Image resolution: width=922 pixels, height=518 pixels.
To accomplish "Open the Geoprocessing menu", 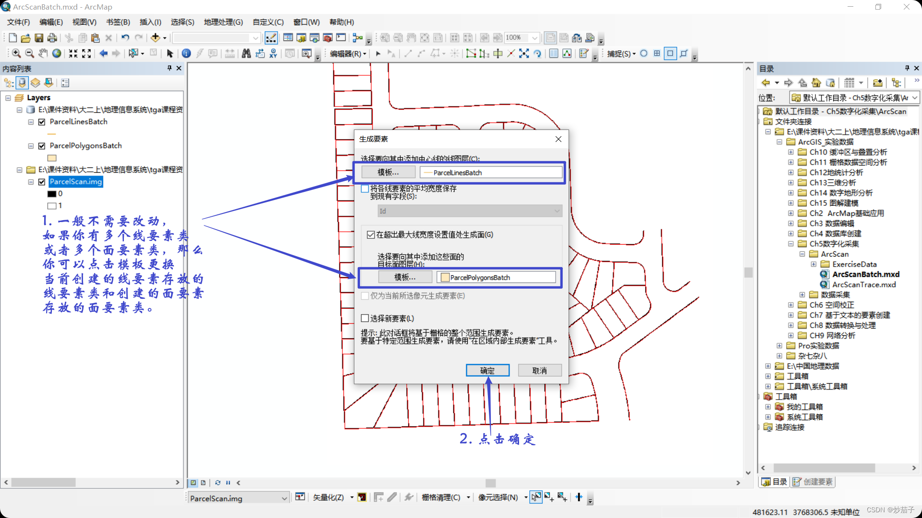I will click(223, 22).
